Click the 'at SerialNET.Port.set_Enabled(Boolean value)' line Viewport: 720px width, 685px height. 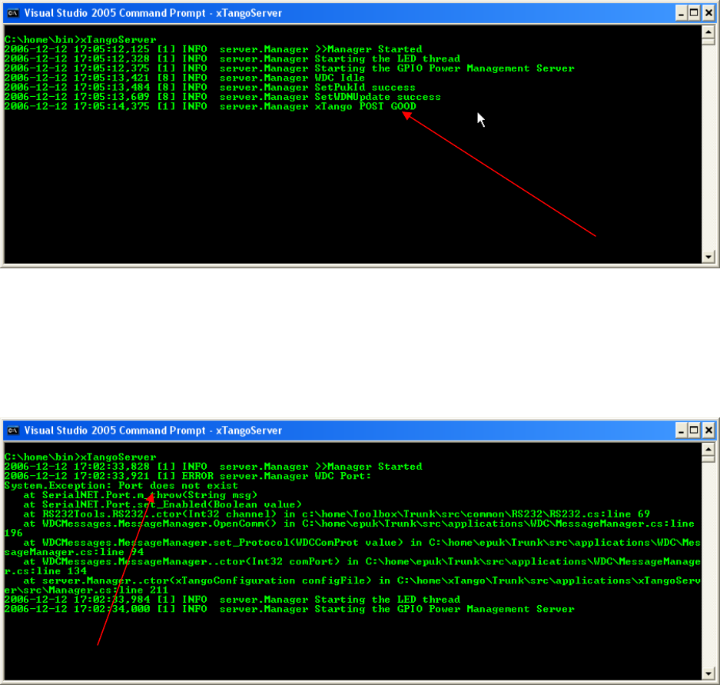click(x=163, y=504)
